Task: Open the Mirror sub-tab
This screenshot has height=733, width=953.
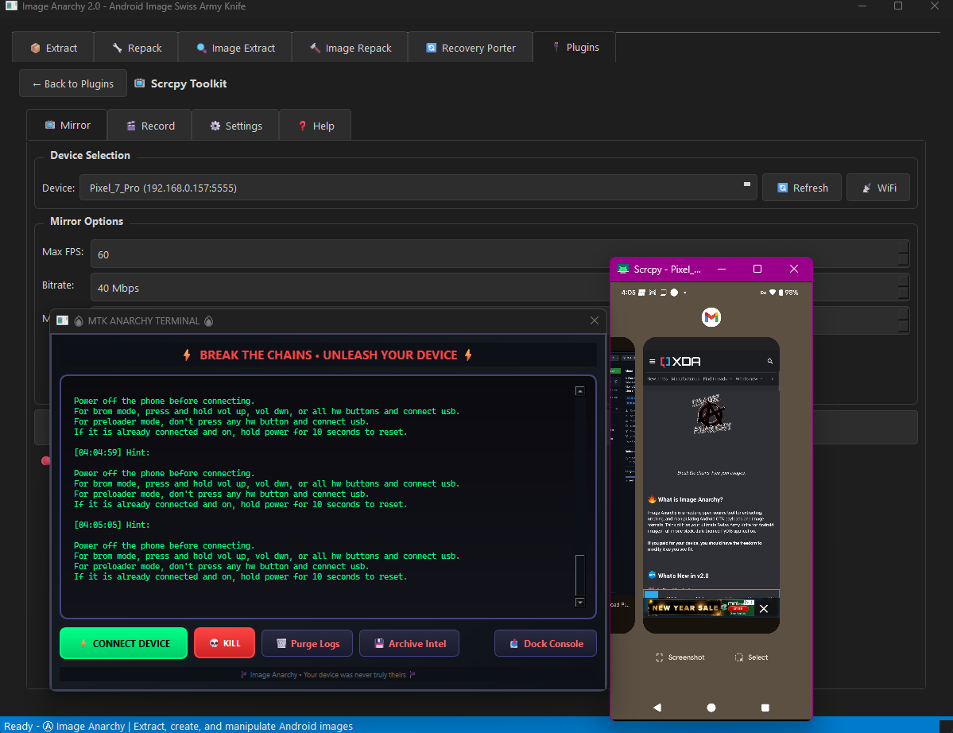Action: click(x=68, y=125)
